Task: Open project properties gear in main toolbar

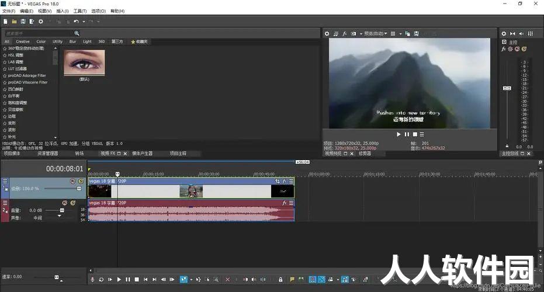Action: coord(40,22)
